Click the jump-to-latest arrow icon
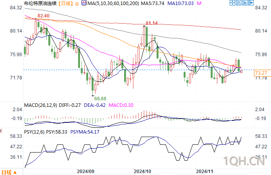The width and height of the screenshot is (271, 175). tap(251, 3)
